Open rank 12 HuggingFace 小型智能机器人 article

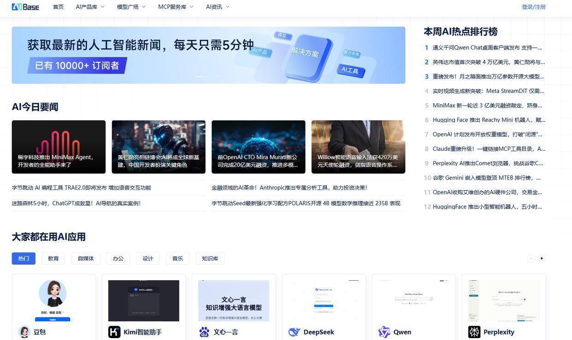[487, 207]
